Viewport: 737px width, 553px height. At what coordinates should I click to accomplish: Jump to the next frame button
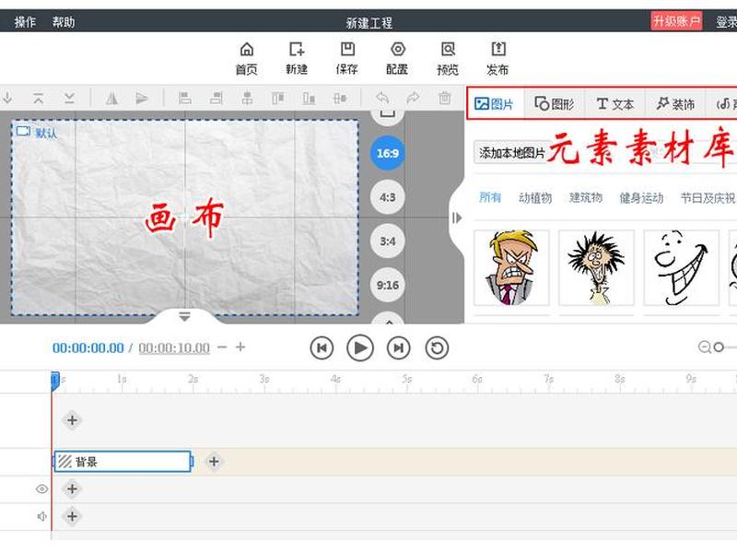click(399, 348)
